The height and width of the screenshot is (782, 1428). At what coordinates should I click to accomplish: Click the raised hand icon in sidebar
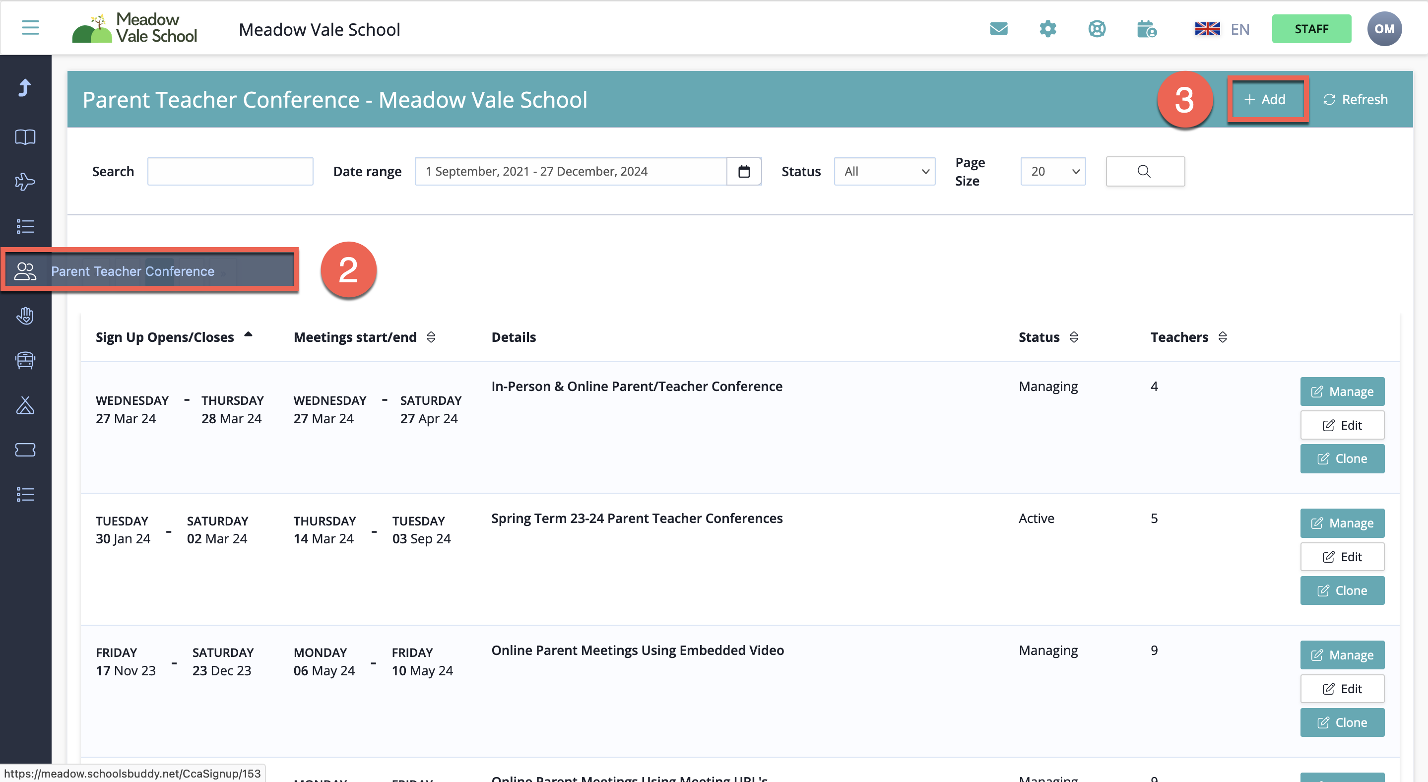click(x=25, y=316)
